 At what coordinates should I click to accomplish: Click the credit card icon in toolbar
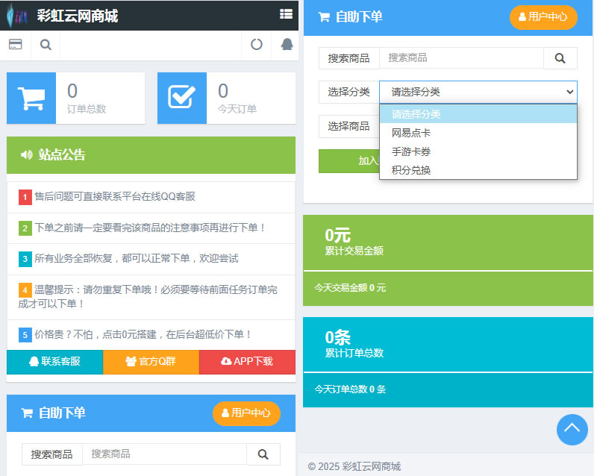click(x=15, y=45)
